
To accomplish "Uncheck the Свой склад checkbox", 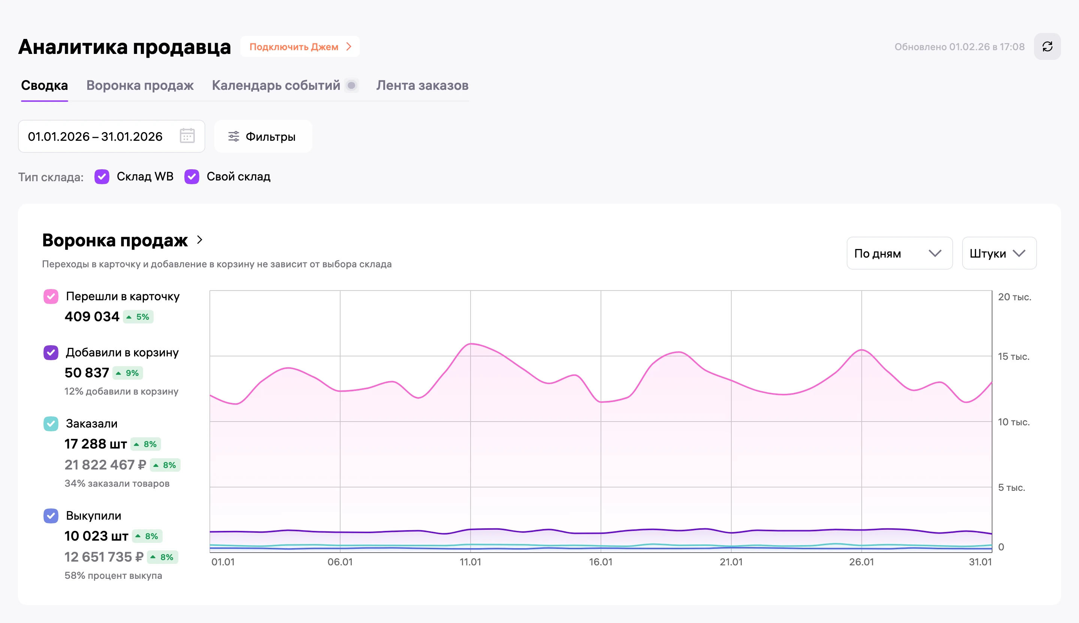I will 192,177.
